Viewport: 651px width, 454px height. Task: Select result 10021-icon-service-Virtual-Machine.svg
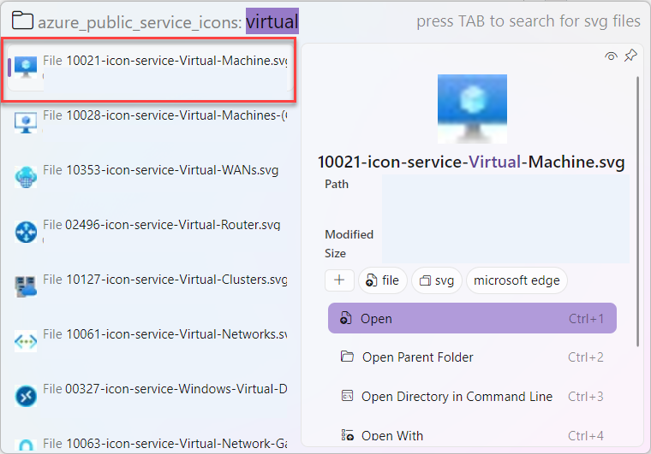coord(149,68)
